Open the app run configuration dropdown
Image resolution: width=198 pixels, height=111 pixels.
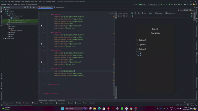click(142, 4)
